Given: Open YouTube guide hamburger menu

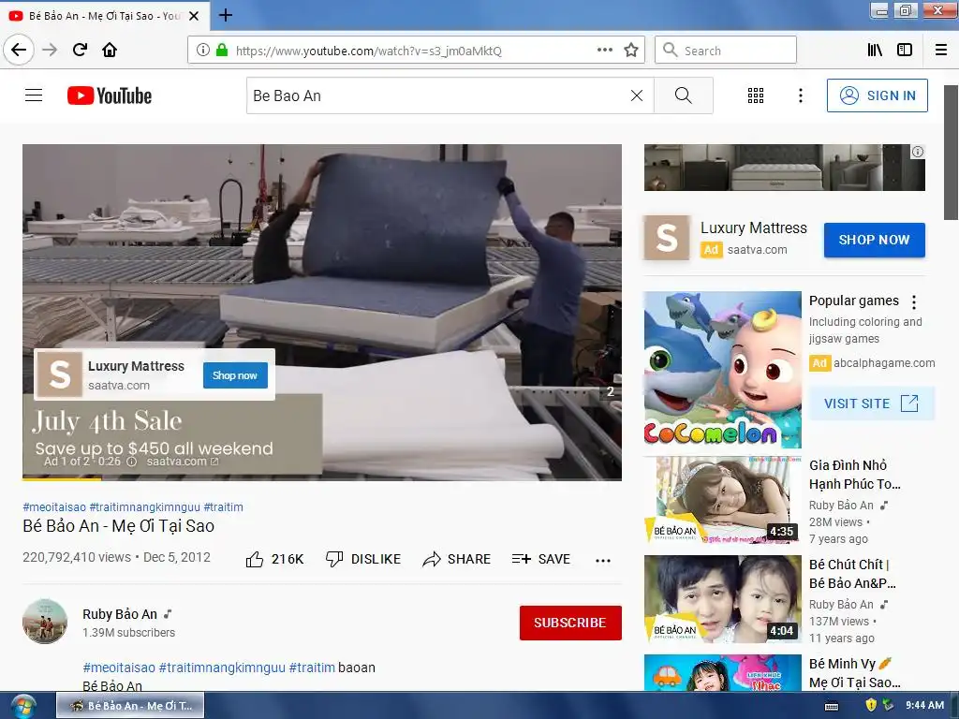Looking at the screenshot, I should tap(34, 95).
